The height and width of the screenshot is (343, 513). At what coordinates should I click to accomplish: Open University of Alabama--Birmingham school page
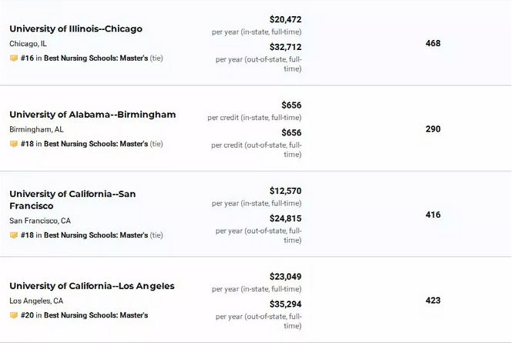92,115
